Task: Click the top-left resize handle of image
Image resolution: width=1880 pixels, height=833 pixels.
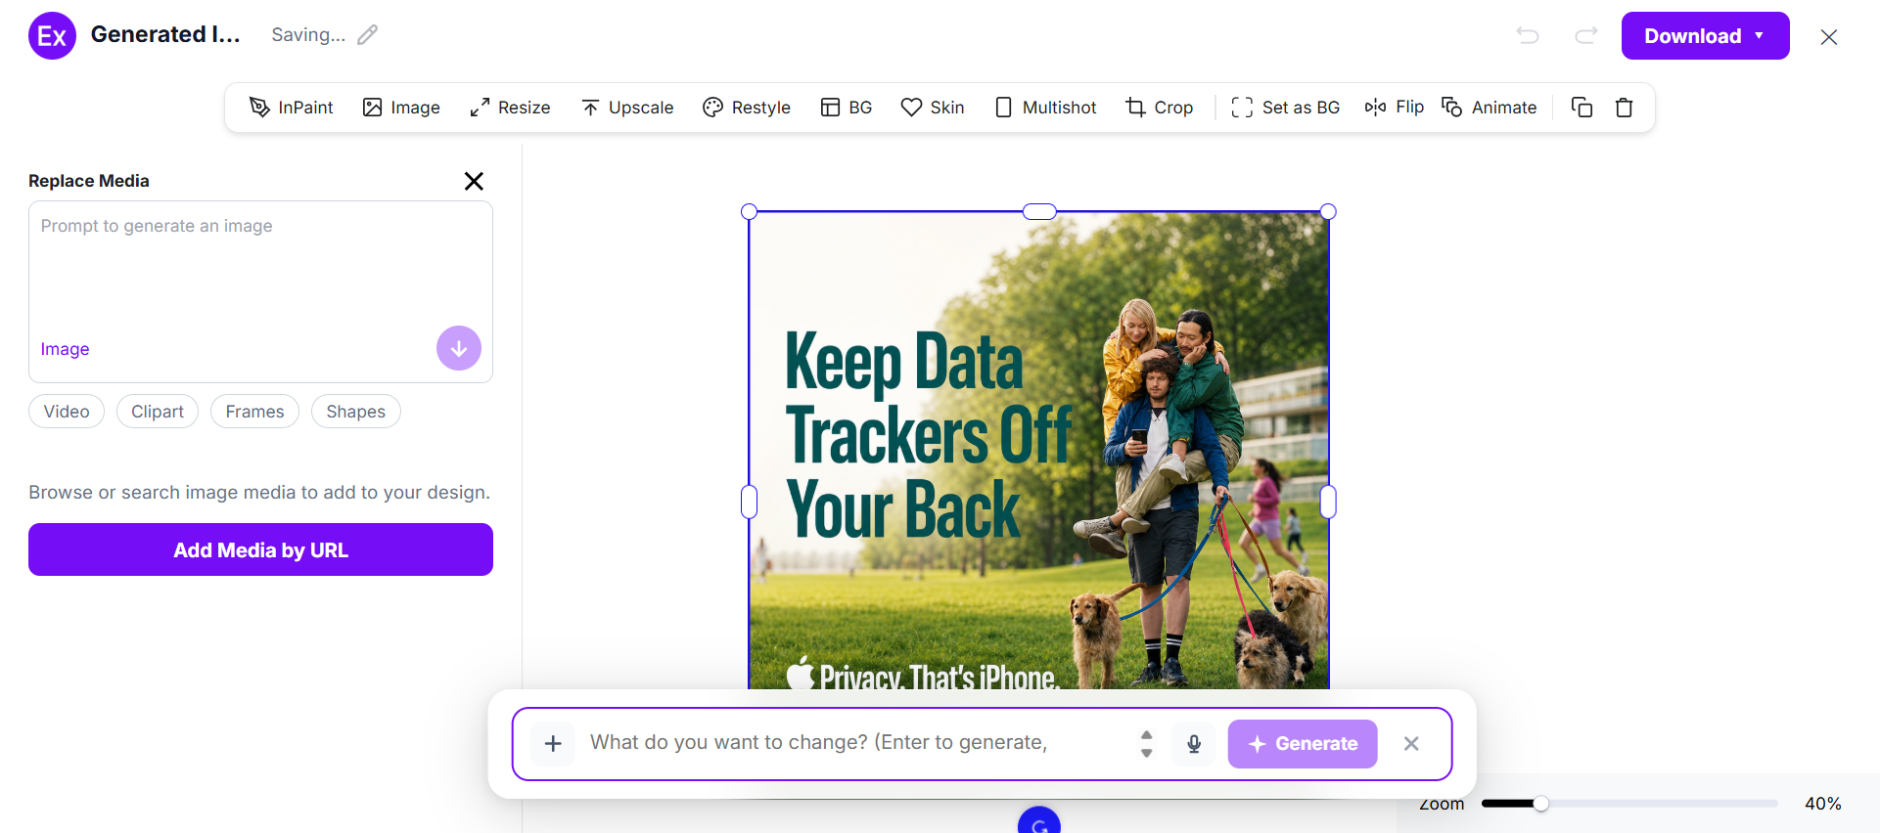Action: (750, 212)
